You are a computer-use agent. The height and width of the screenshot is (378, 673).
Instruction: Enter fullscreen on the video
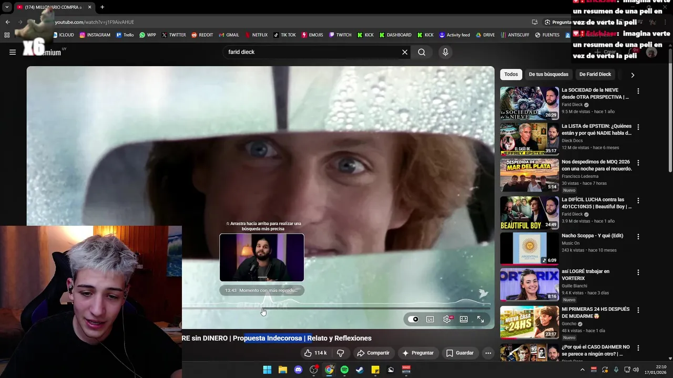(x=481, y=319)
